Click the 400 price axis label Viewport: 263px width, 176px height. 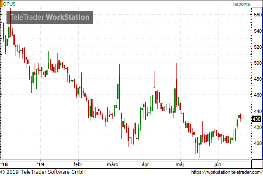[258, 143]
